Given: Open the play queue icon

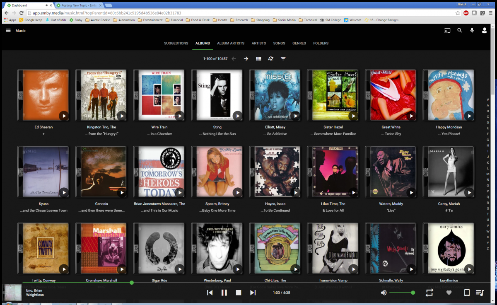Looking at the screenshot, I should tap(480, 293).
